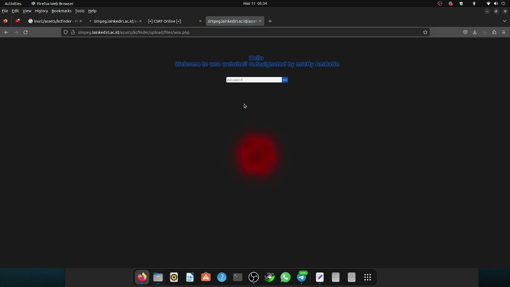Open Help in the dock
This screenshot has width=510, height=287.
coord(222,277)
